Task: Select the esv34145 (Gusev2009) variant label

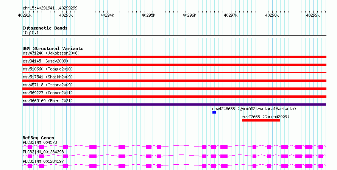Action: point(45,61)
